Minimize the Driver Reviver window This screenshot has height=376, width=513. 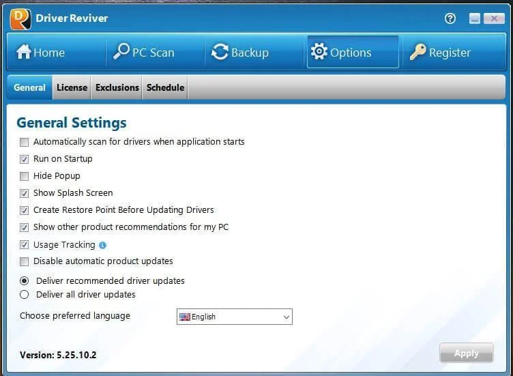click(474, 18)
